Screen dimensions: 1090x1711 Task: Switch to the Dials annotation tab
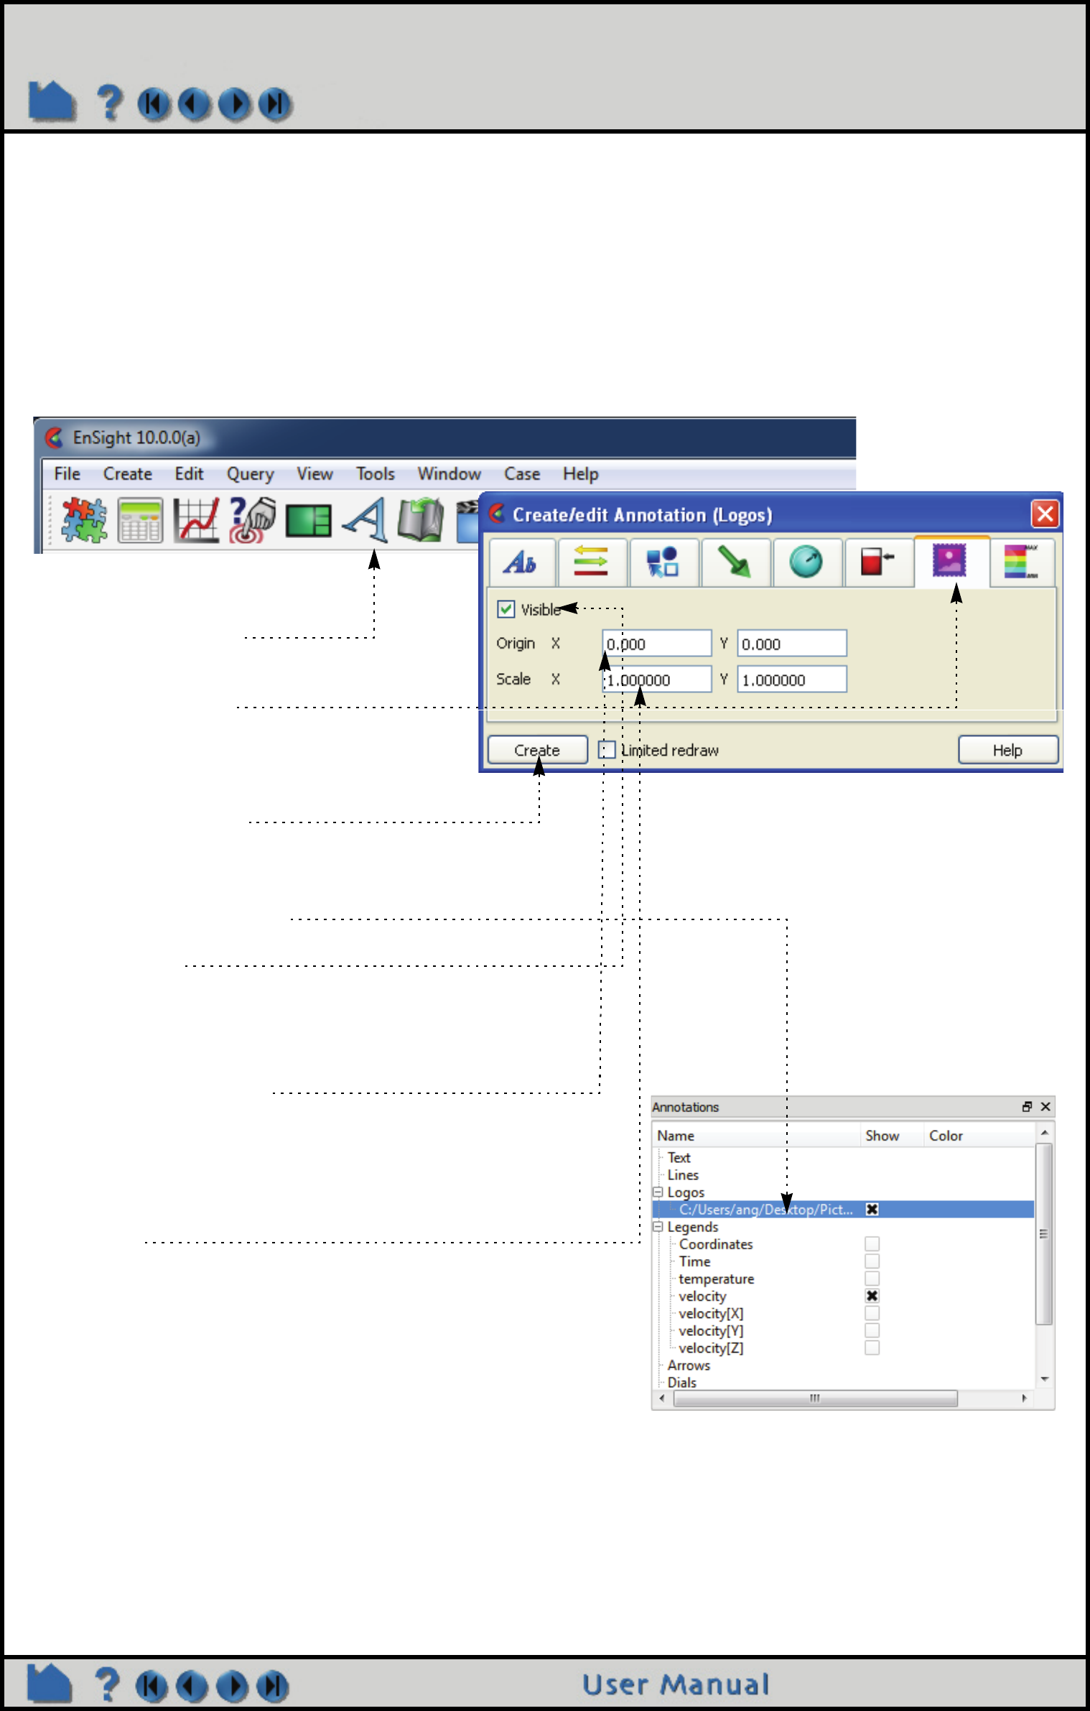pos(807,562)
